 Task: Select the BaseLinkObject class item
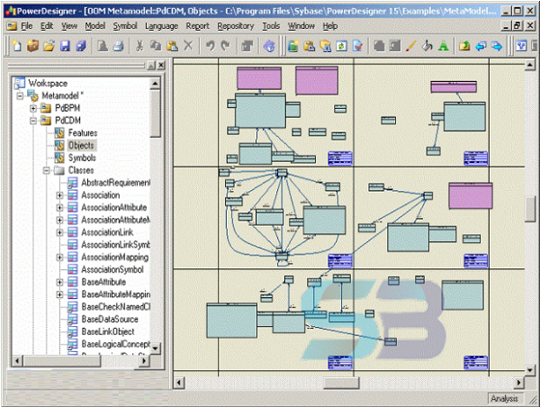tap(108, 331)
